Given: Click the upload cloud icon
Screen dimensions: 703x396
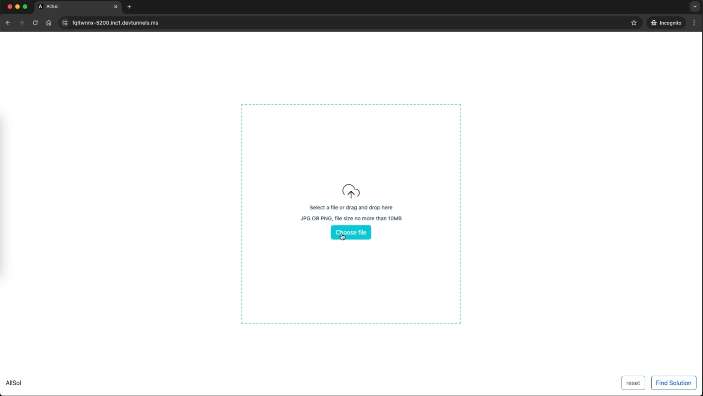Looking at the screenshot, I should (x=351, y=191).
